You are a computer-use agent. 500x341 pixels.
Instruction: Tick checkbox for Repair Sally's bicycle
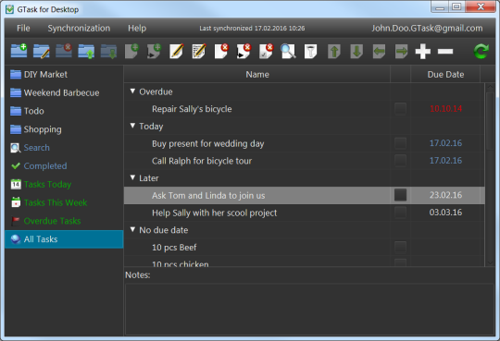coord(400,109)
